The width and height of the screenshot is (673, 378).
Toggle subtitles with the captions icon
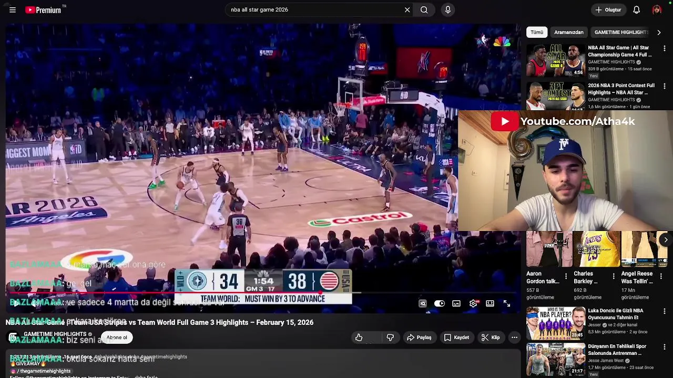456,303
